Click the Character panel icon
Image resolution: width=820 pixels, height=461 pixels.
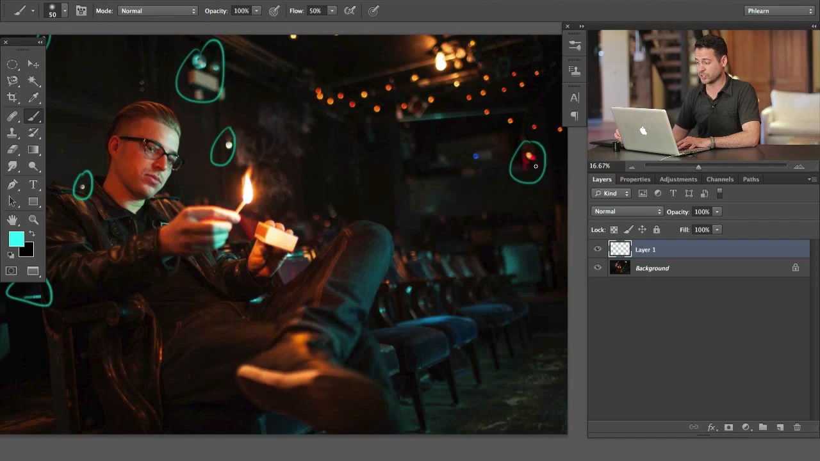click(575, 98)
